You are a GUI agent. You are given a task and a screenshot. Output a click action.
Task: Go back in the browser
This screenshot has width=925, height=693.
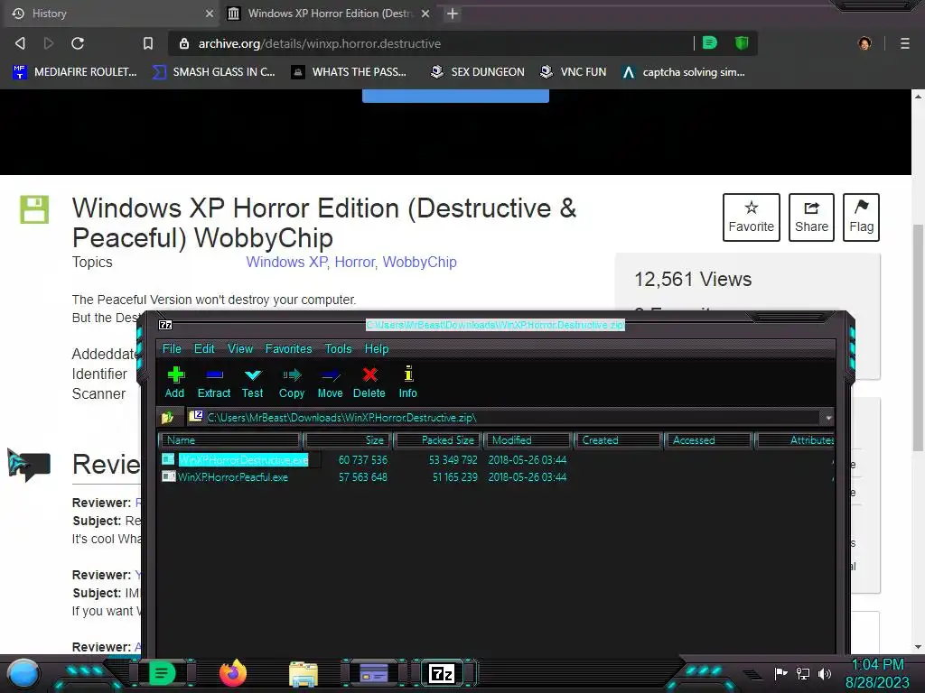pyautogui.click(x=20, y=43)
